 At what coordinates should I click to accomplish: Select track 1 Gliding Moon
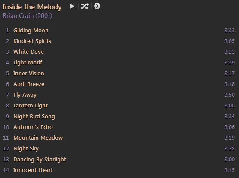(119, 31)
